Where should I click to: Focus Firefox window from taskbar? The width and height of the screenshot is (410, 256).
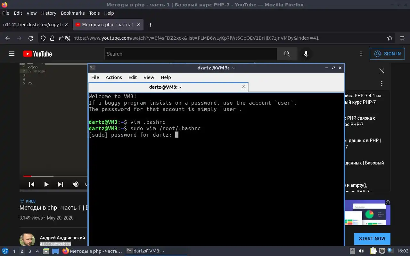tap(92, 251)
